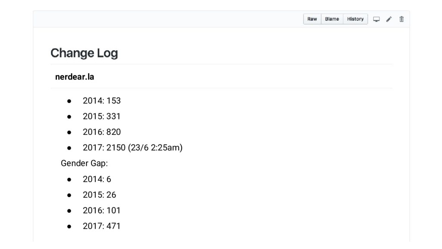The height and width of the screenshot is (249, 442).
Task: Select the "2015: 26" gender gap entry
Action: click(x=100, y=195)
